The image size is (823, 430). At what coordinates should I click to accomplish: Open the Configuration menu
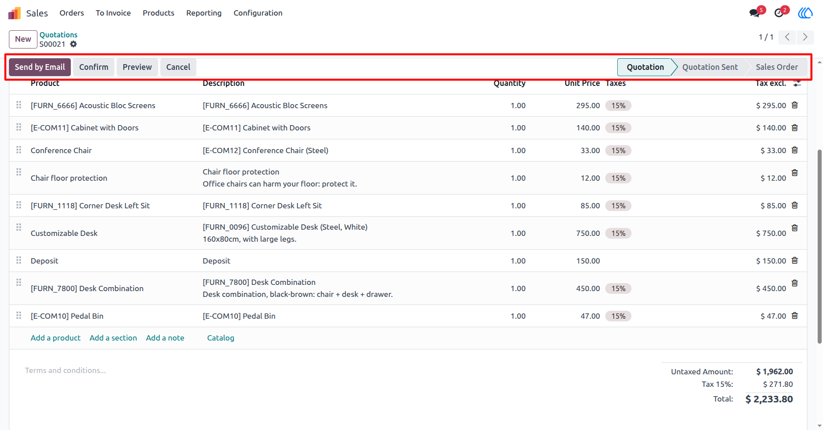point(258,13)
